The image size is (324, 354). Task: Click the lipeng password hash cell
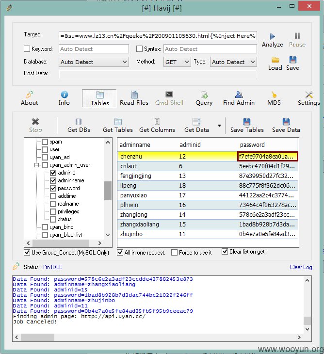[x=267, y=185]
